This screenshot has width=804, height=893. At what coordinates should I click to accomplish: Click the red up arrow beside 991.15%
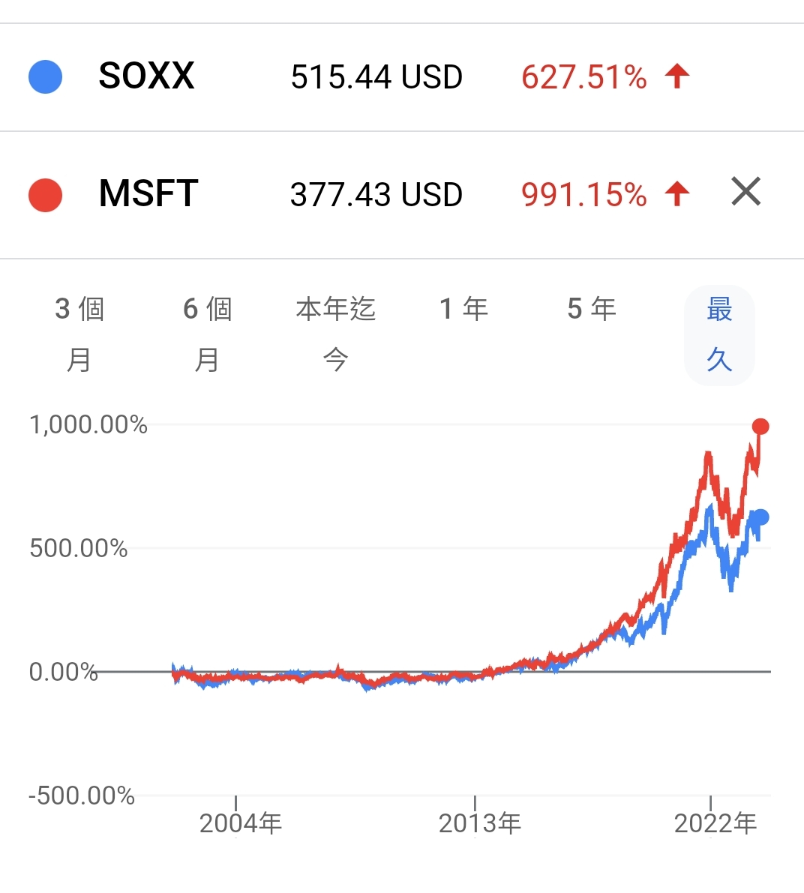(677, 193)
